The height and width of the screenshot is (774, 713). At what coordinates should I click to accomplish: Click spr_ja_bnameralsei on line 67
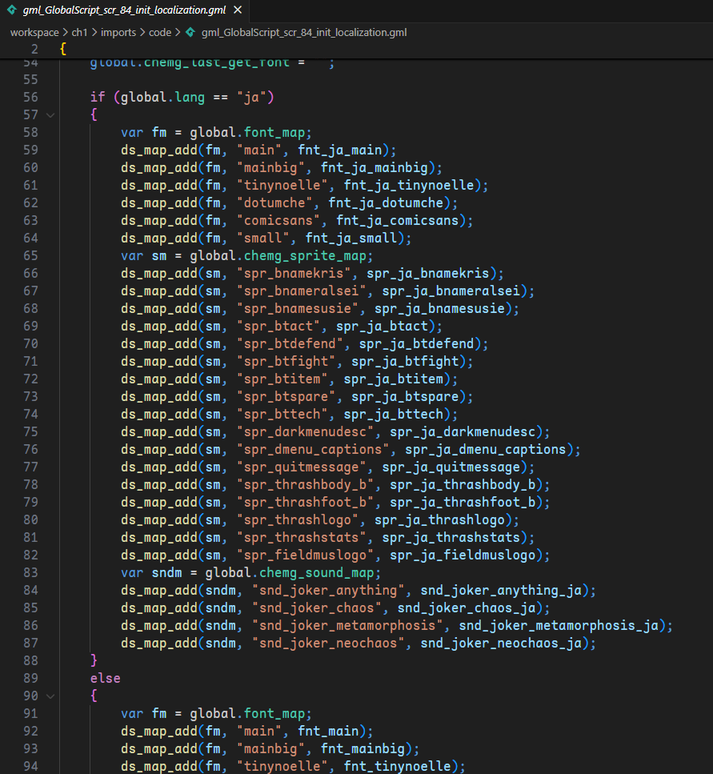[451, 291]
